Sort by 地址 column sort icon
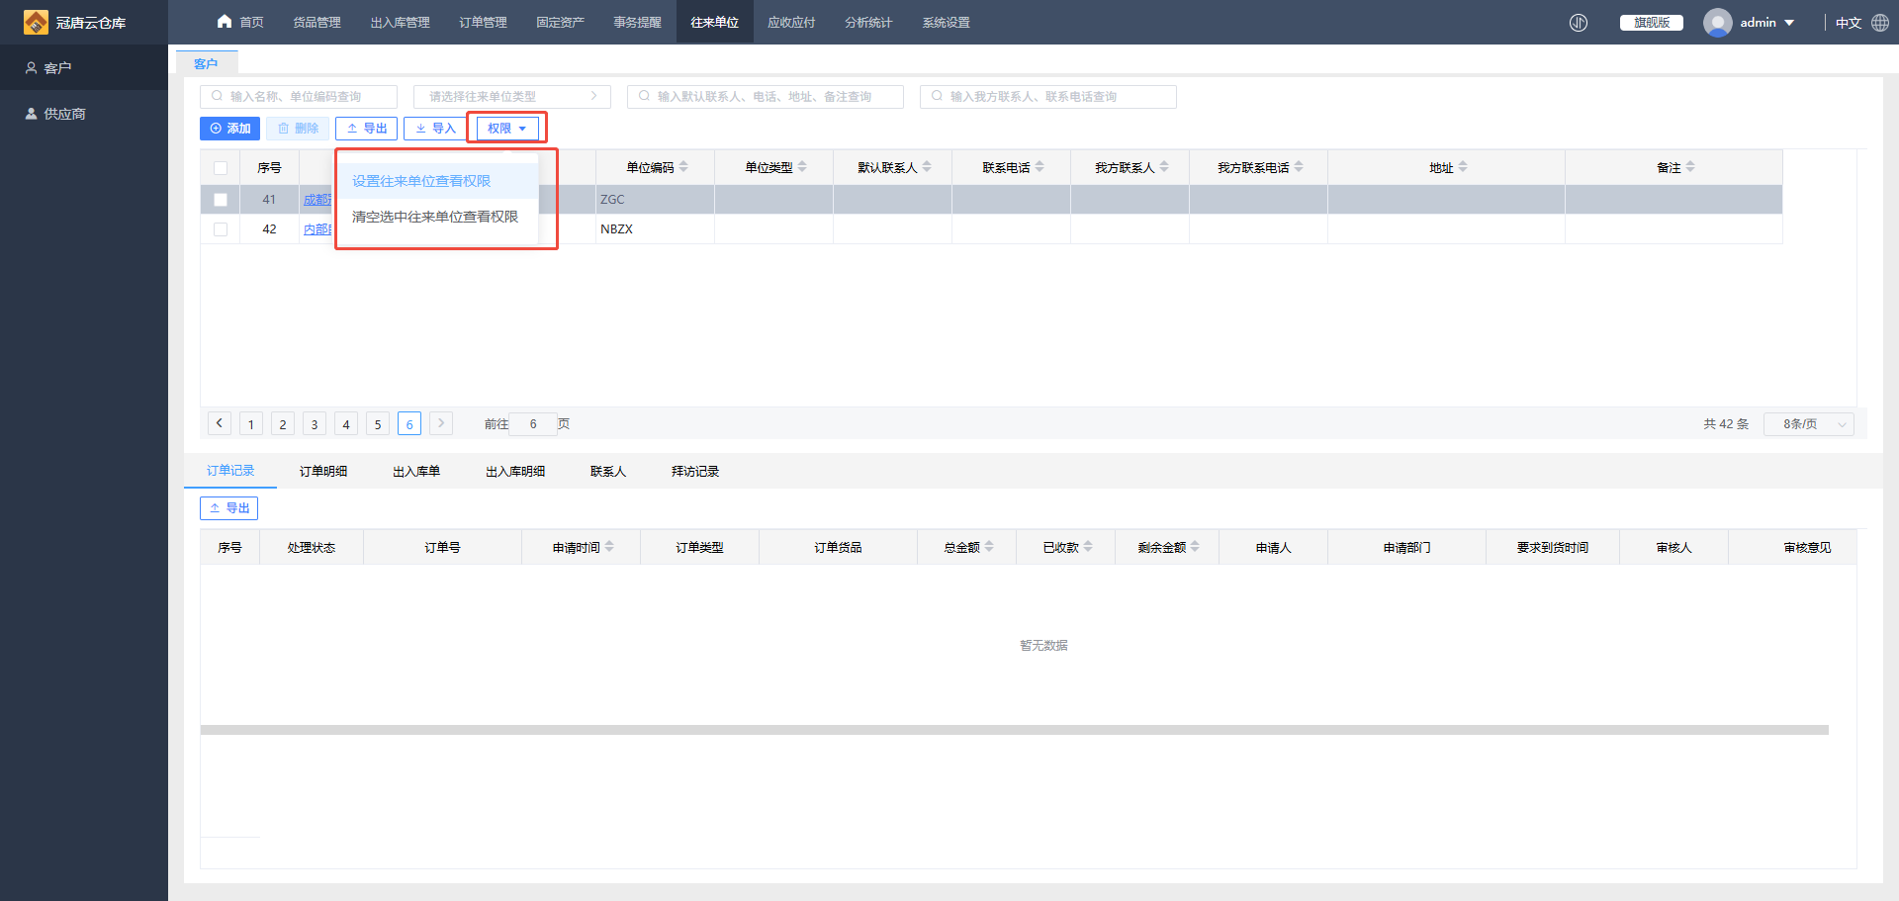The height and width of the screenshot is (901, 1899). tap(1463, 167)
